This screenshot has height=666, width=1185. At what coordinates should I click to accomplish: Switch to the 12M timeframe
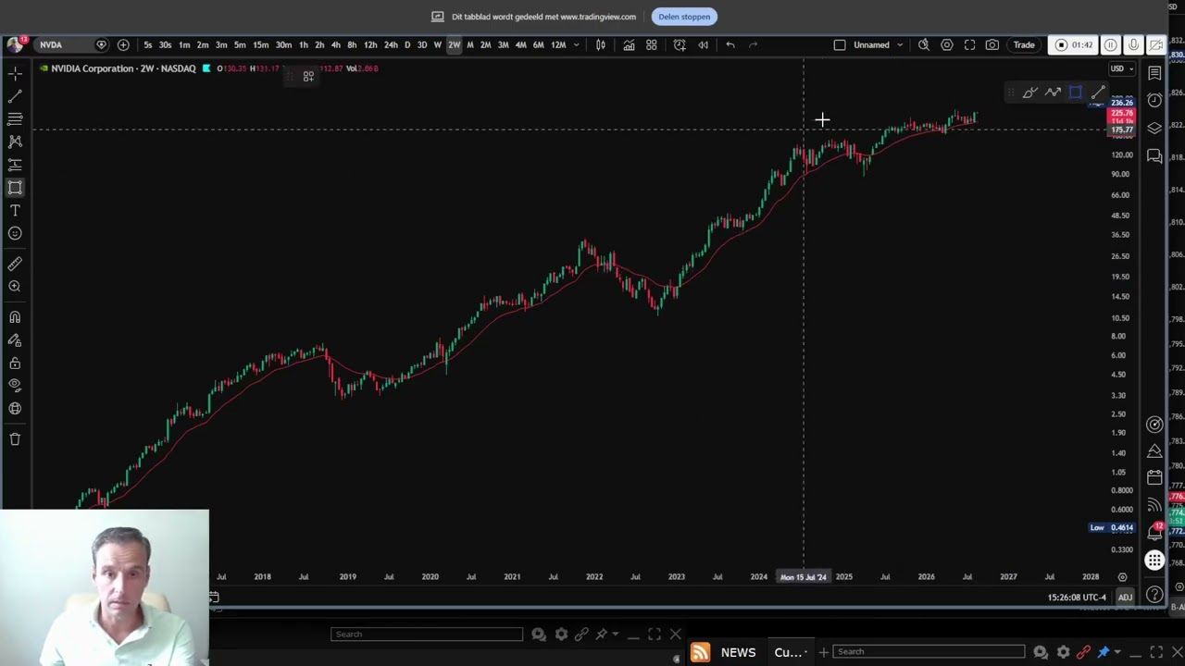coord(558,44)
